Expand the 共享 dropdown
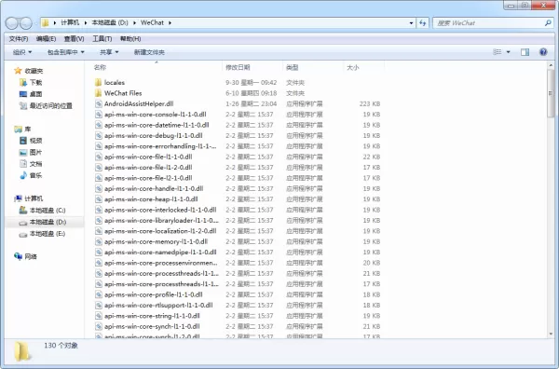This screenshot has height=369, width=559. click(109, 52)
